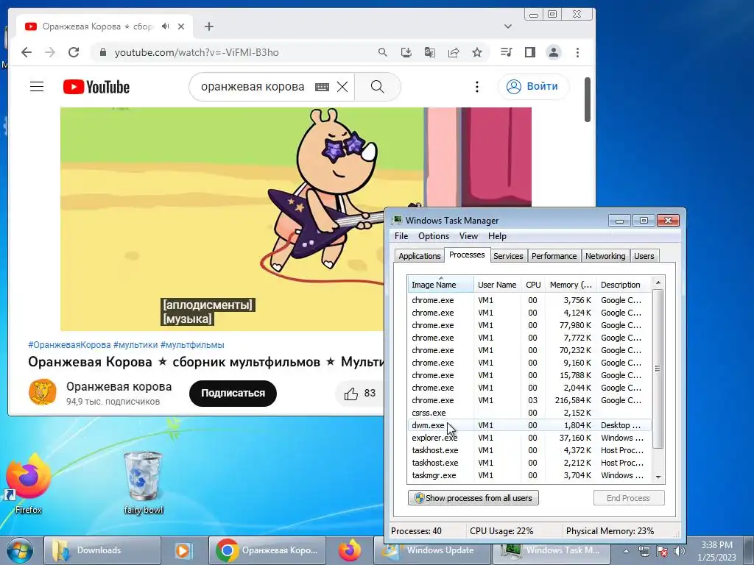754x565 pixels.
Task: Translate this page icon
Action: pyautogui.click(x=430, y=52)
